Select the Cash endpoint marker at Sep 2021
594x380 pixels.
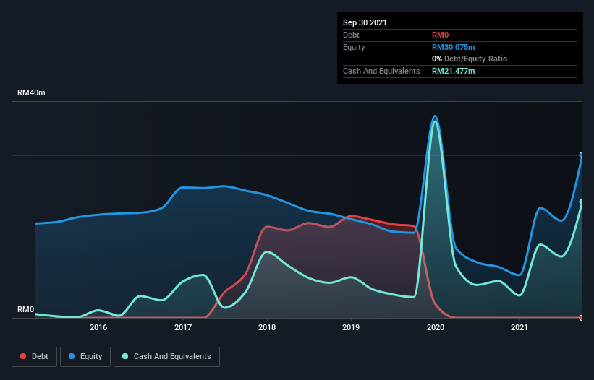click(x=582, y=202)
